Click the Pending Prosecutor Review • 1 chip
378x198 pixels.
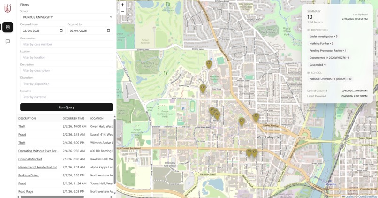click(328, 51)
